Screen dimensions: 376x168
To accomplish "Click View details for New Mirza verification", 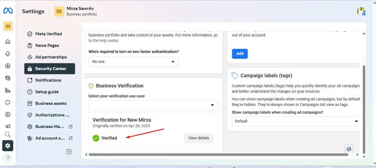I will click(x=198, y=138).
